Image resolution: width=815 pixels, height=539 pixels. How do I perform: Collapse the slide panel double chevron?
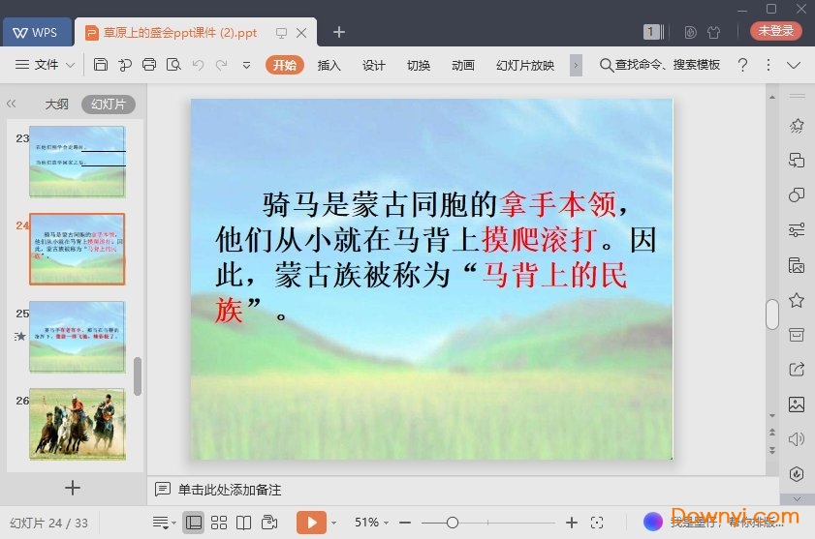coord(12,104)
